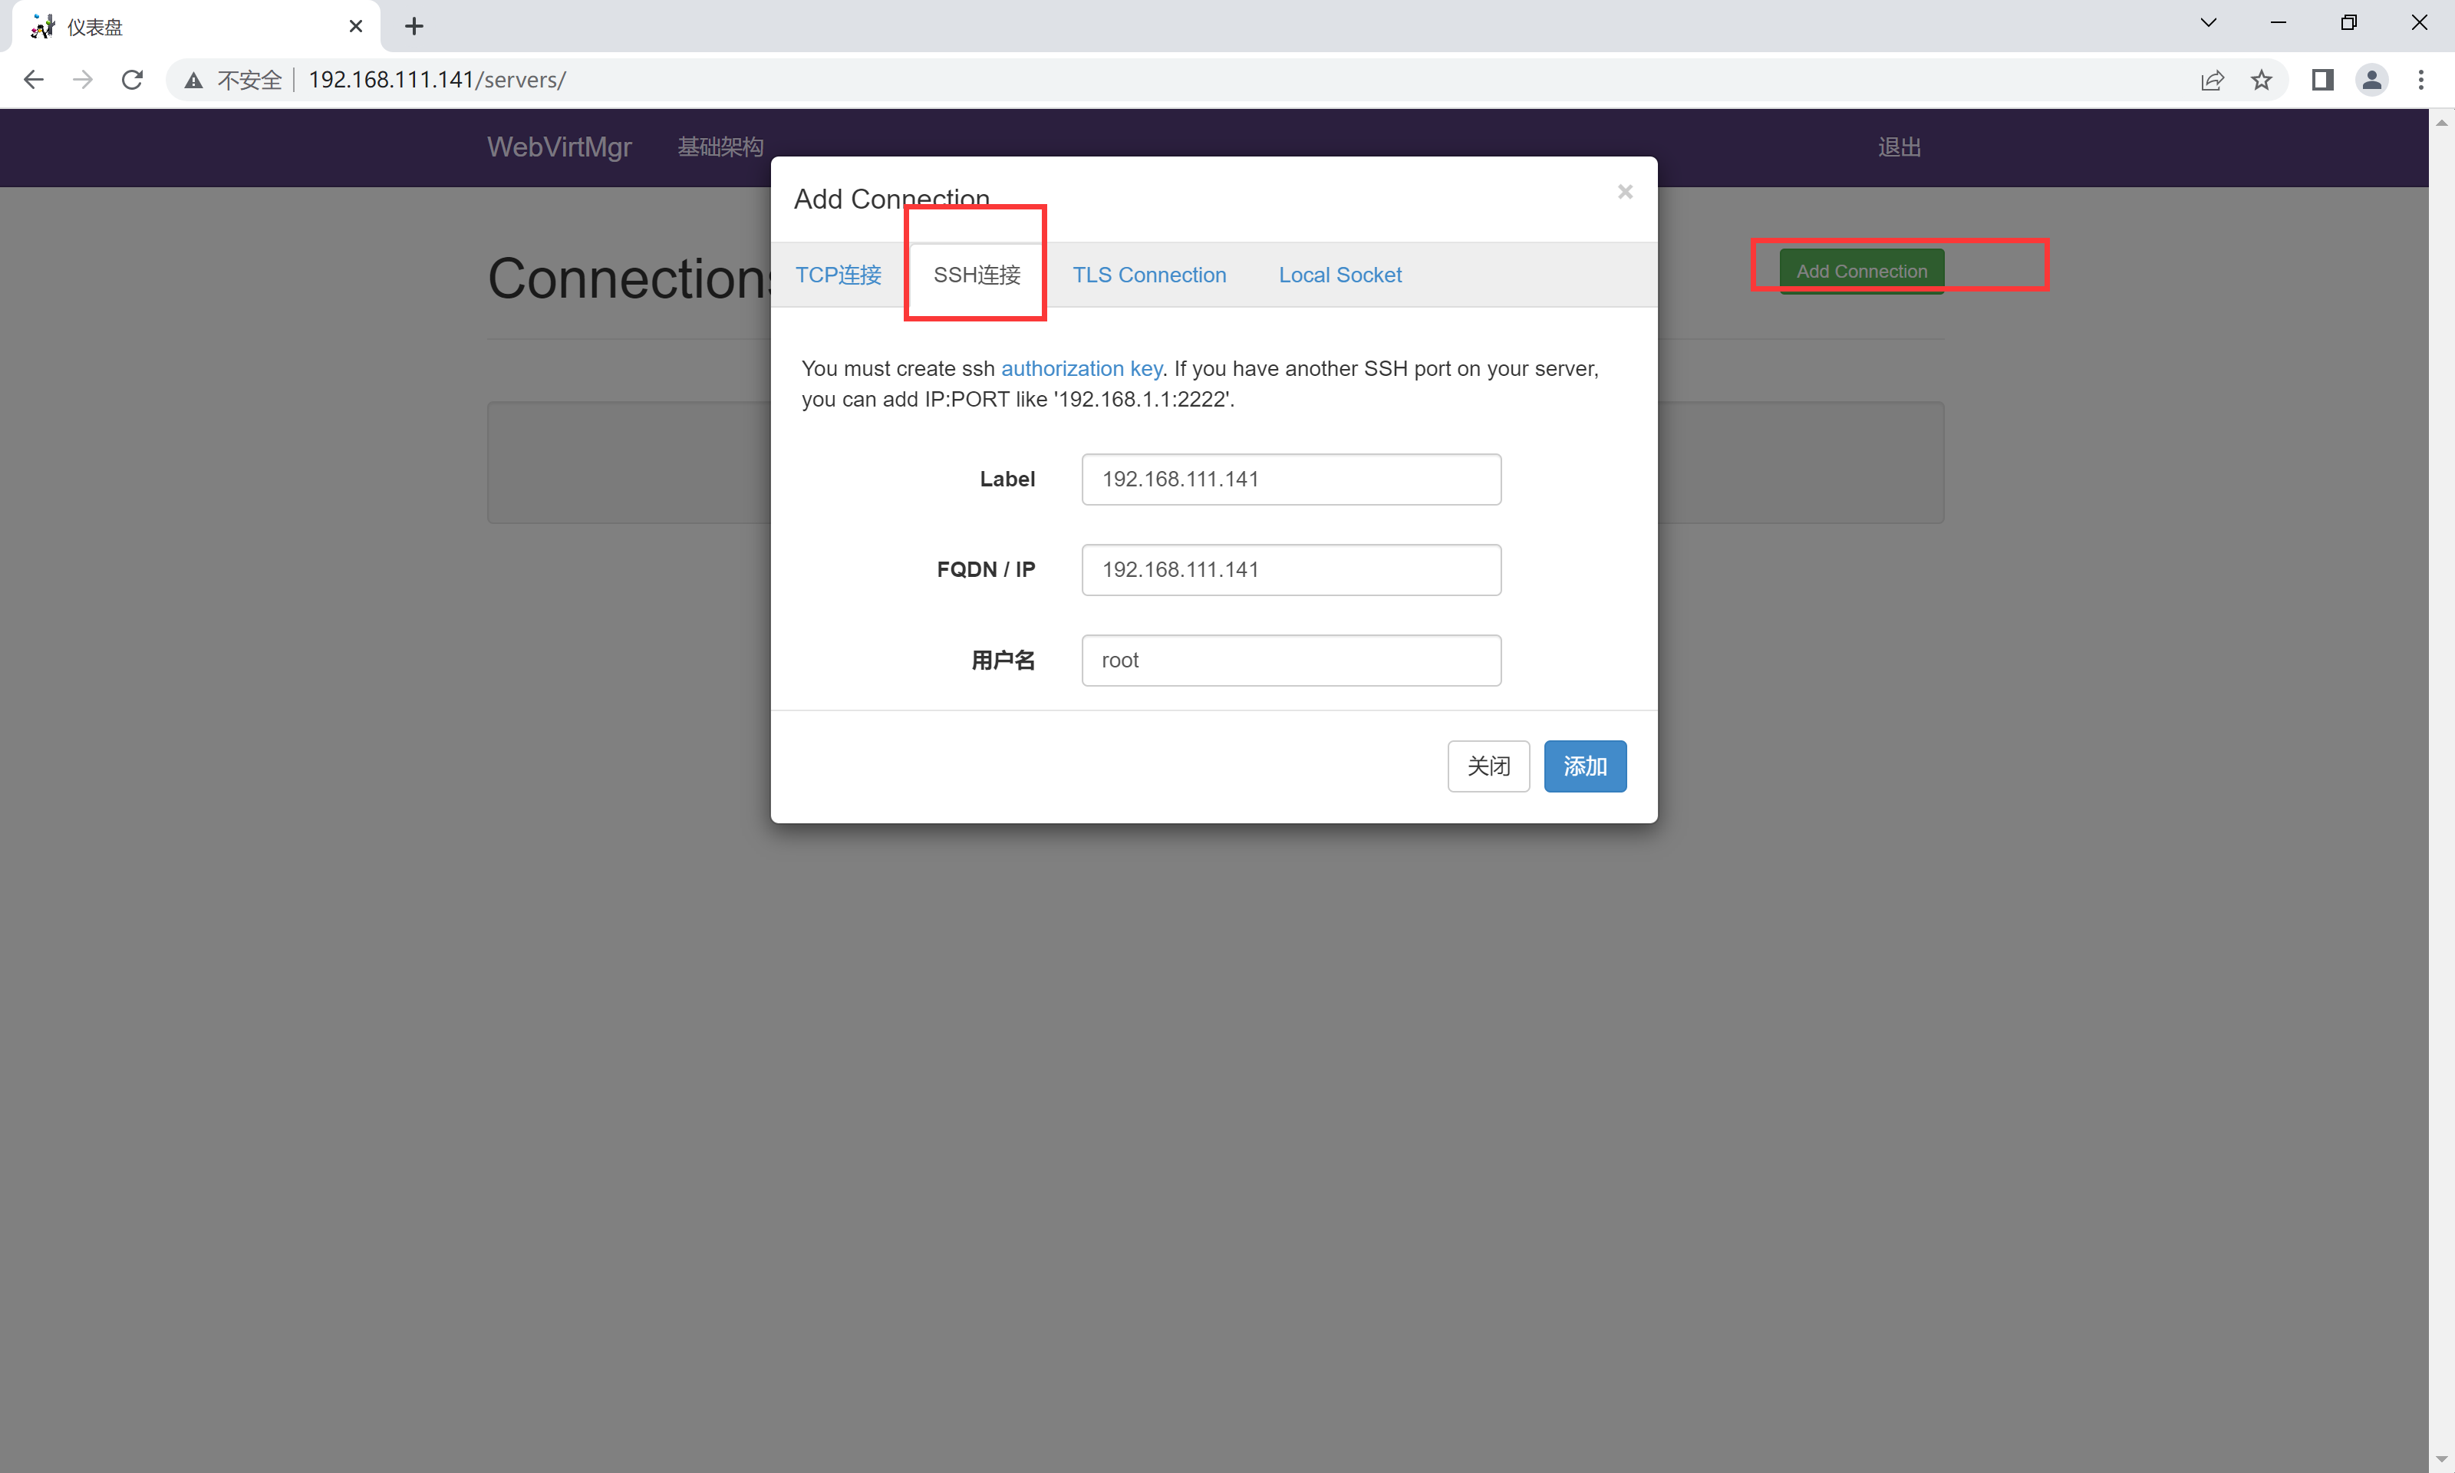Image resolution: width=2455 pixels, height=1473 pixels.
Task: Open the authorization key link
Action: click(1081, 368)
